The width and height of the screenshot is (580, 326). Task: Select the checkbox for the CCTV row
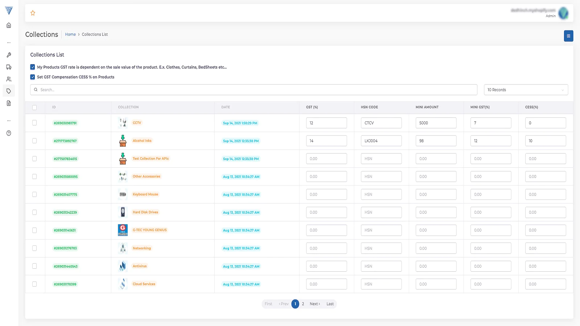coord(34,123)
